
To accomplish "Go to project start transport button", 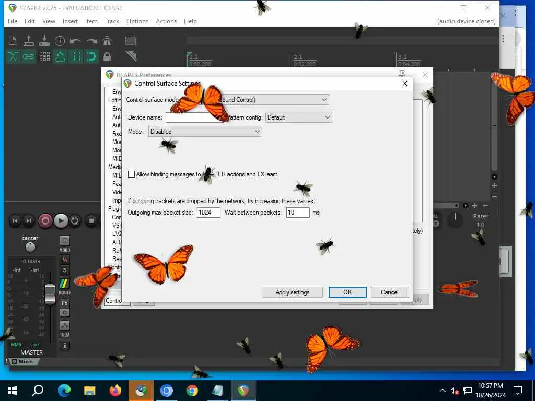I will click(15, 221).
